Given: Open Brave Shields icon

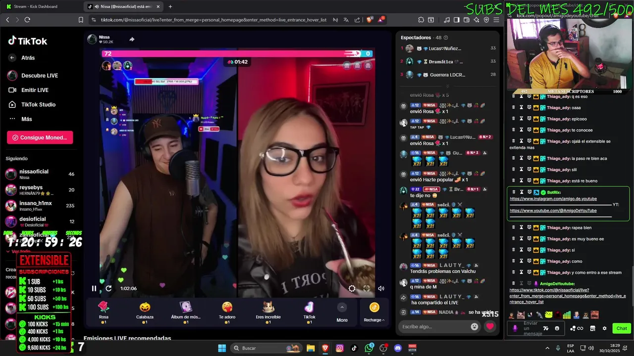Looking at the screenshot, I should (370, 20).
